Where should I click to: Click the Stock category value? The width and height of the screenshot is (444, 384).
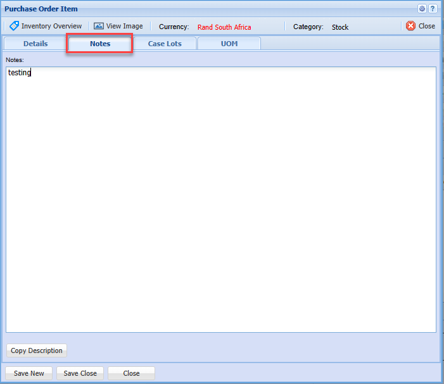point(340,27)
